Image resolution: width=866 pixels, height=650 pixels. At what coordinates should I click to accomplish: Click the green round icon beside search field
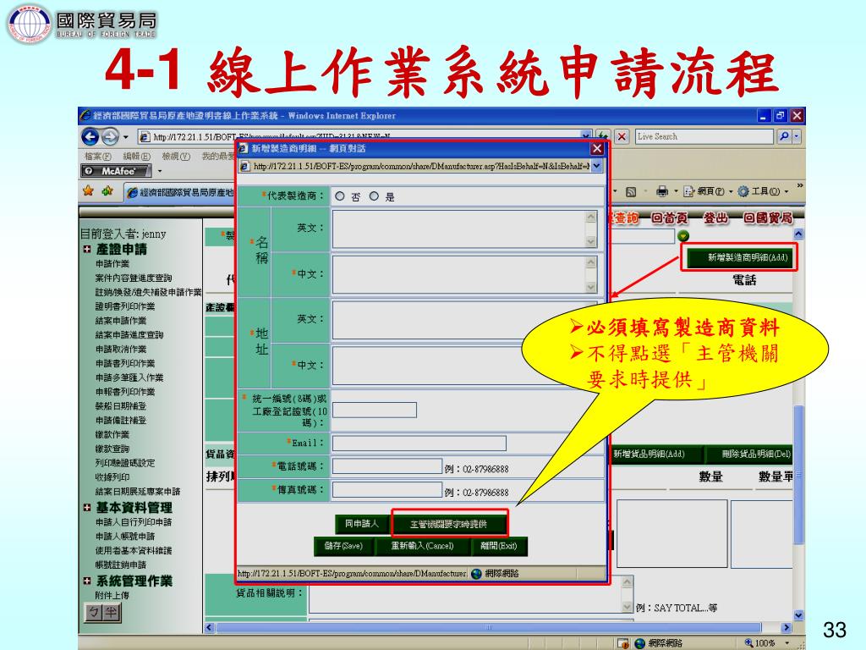point(683,236)
